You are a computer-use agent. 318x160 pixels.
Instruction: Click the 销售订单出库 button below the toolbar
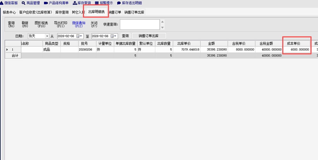pyautogui.click(x=149, y=36)
